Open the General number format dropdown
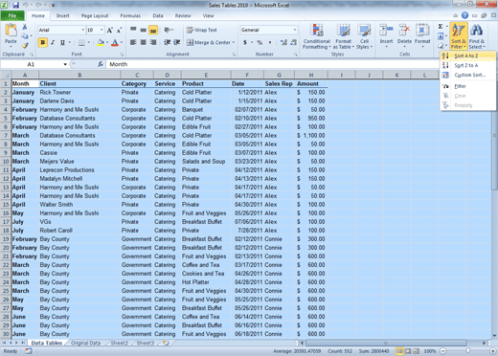Image resolution: width=498 pixels, height=356 pixels. (x=294, y=30)
